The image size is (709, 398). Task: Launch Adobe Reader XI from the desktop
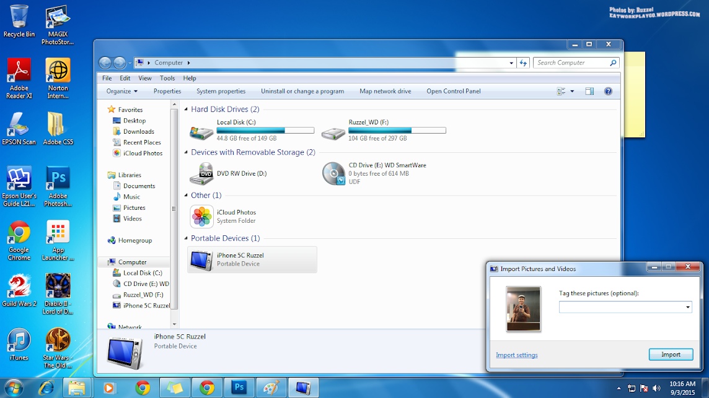pos(19,78)
